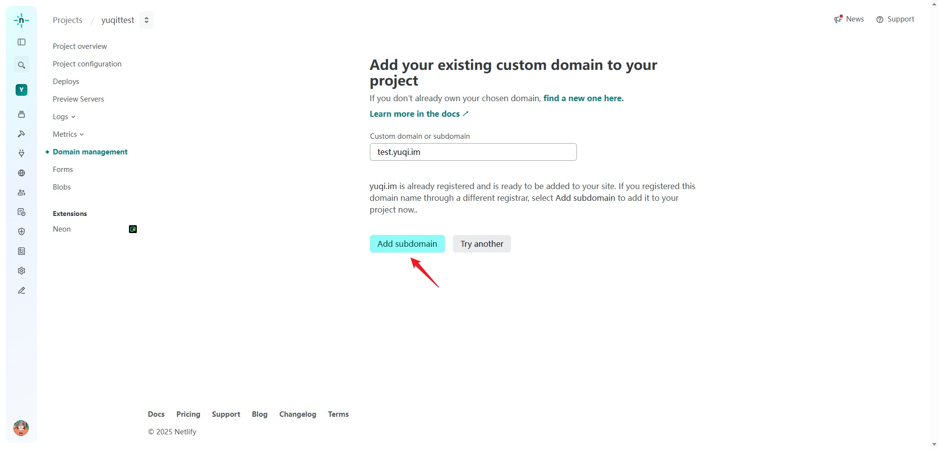
Task: Open team settings gear icon
Action: pos(21,271)
